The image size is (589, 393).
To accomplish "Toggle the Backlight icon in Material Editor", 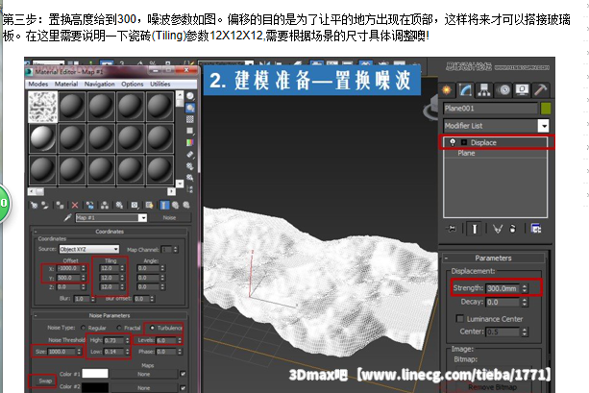I will pyautogui.click(x=190, y=109).
